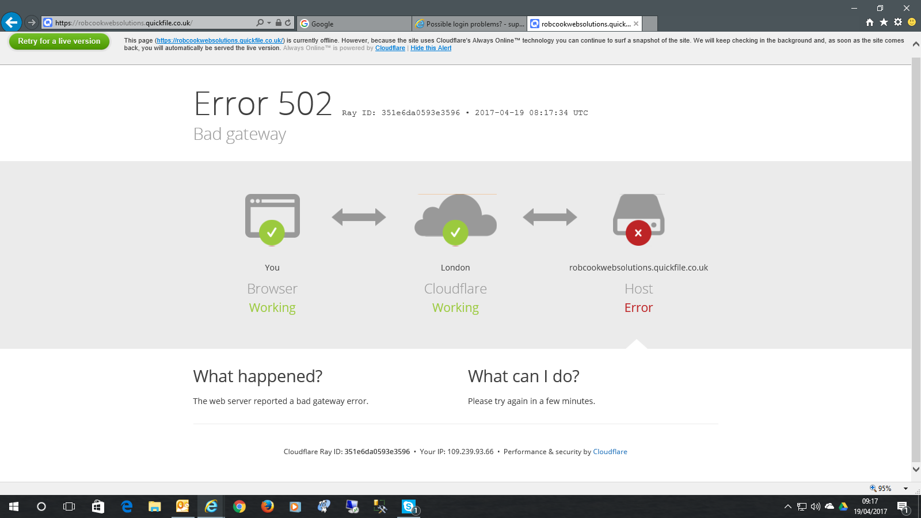Image resolution: width=921 pixels, height=518 pixels.
Task: Open Skype from the taskbar
Action: [409, 506]
